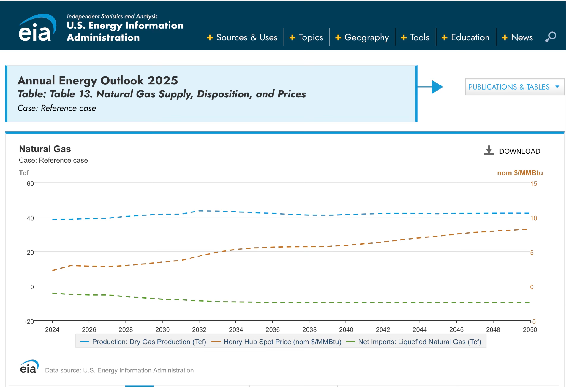566x387 pixels.
Task: Open the Geography menu
Action: [366, 38]
